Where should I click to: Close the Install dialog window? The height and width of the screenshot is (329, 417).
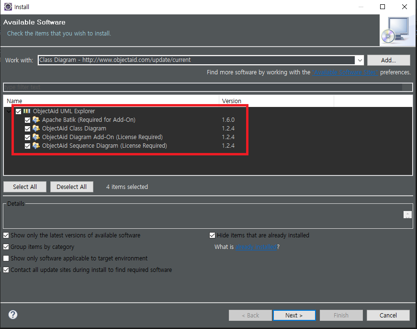[x=404, y=7]
